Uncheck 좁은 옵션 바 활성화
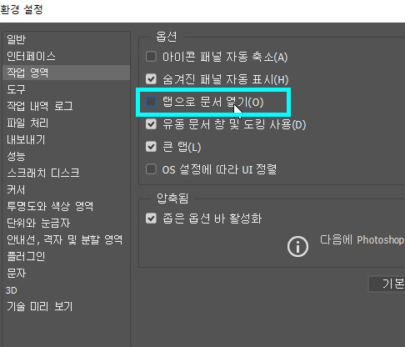Screen dimensions: 405x347 151,219
